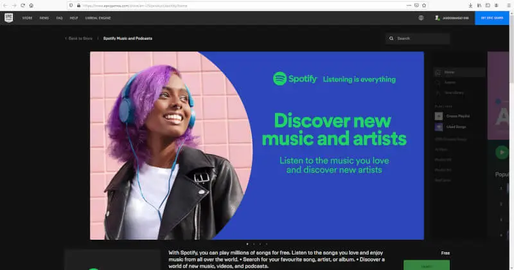Open the browser hamburger menu
The width and height of the screenshot is (514, 270).
[508, 6]
